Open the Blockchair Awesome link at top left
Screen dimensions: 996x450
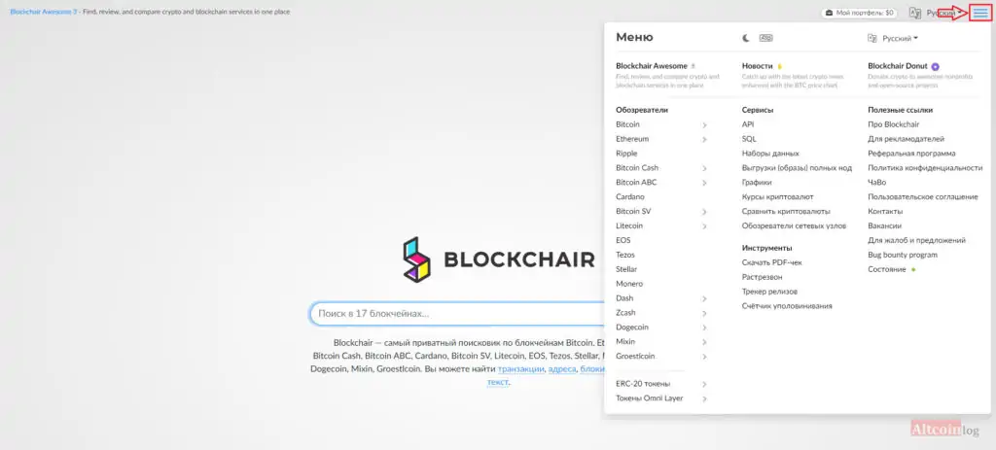pyautogui.click(x=43, y=12)
